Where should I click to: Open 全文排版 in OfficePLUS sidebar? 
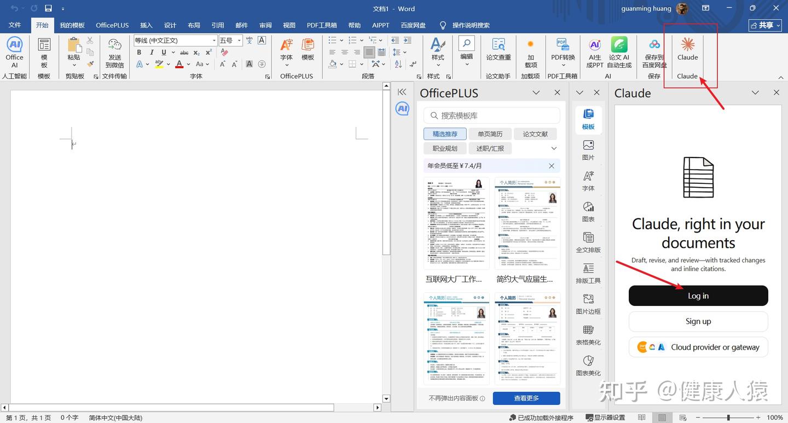tap(588, 242)
